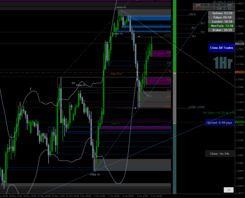Click the 4 Jun 12:00 time label
This screenshot has height=198, width=245.
pyautogui.click(x=142, y=196)
